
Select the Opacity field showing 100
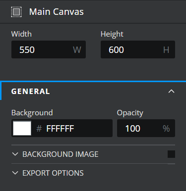click(x=146, y=128)
